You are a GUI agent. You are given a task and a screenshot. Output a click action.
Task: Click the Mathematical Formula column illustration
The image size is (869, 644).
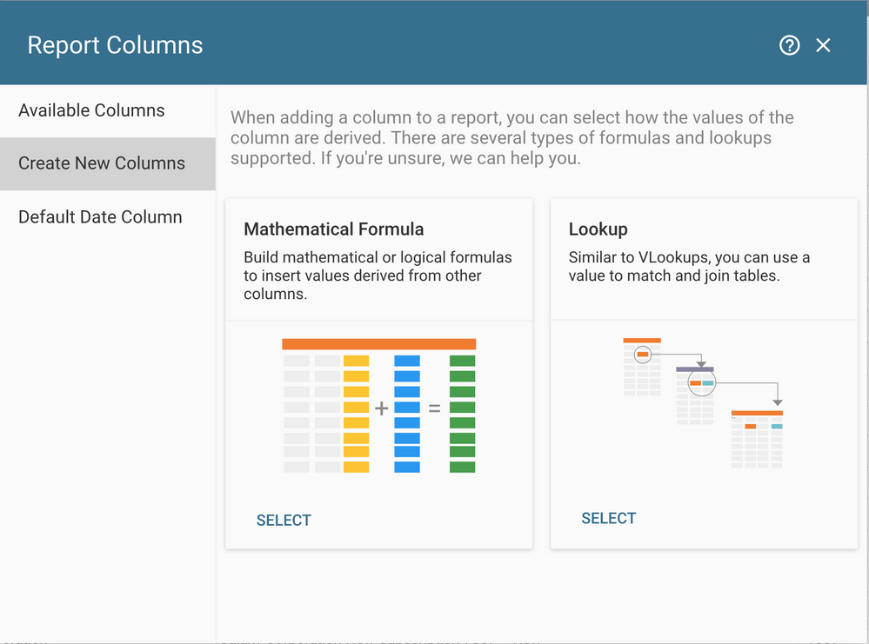[x=378, y=406]
